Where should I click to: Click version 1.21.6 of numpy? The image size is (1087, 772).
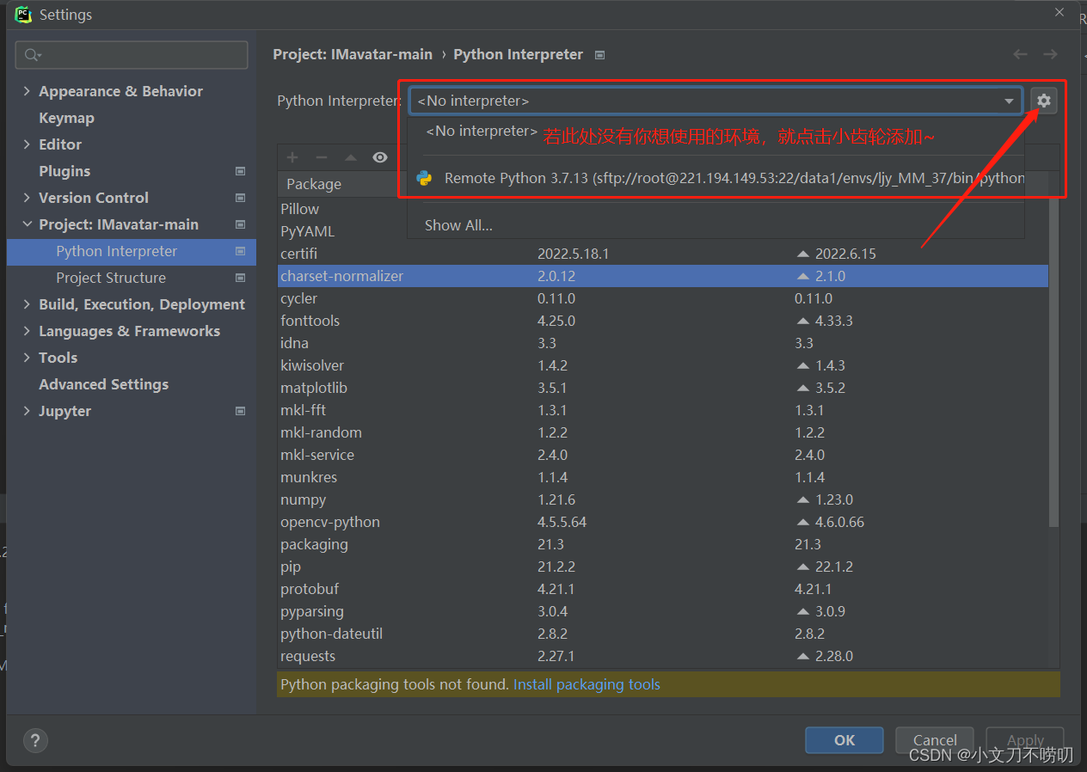(x=556, y=499)
